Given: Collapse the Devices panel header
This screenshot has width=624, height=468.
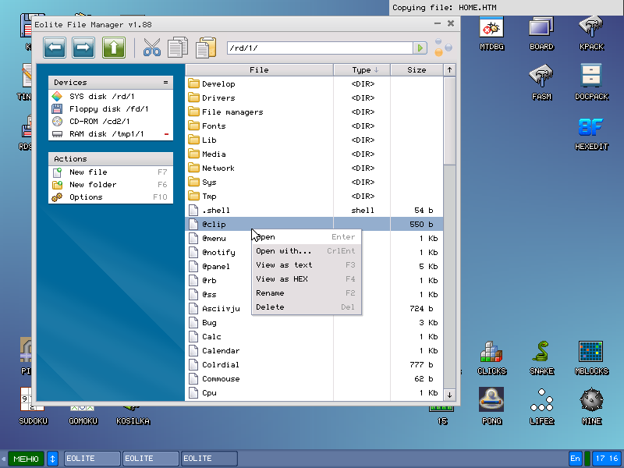Looking at the screenshot, I should pos(165,82).
